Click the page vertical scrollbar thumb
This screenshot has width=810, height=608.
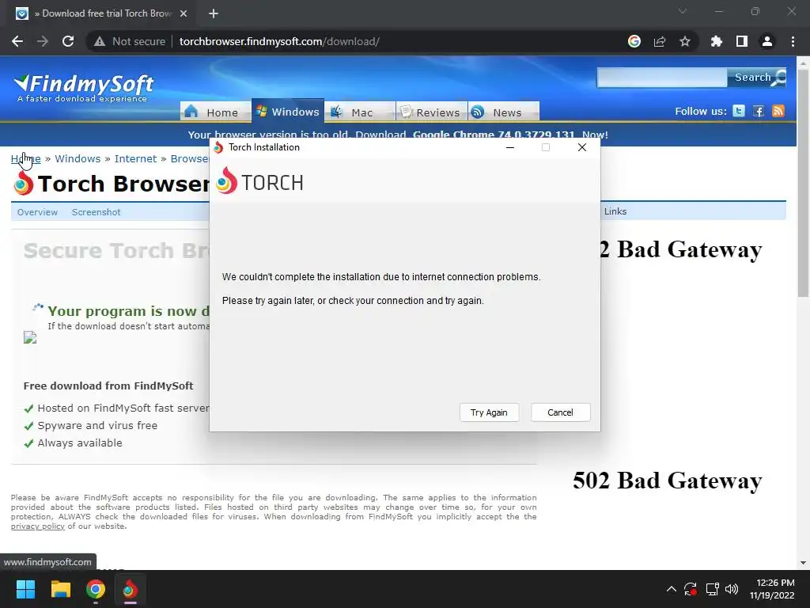click(803, 181)
